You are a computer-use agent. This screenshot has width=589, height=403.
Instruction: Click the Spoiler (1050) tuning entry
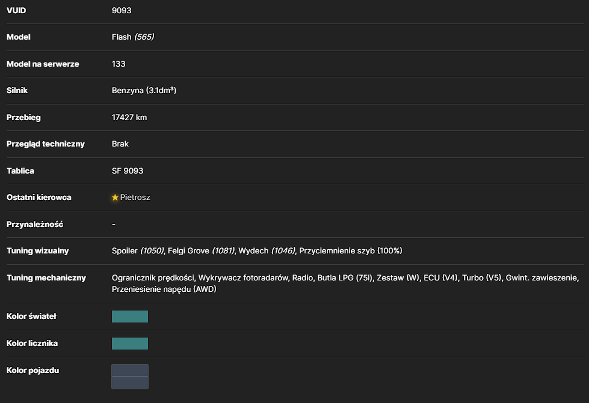point(138,251)
